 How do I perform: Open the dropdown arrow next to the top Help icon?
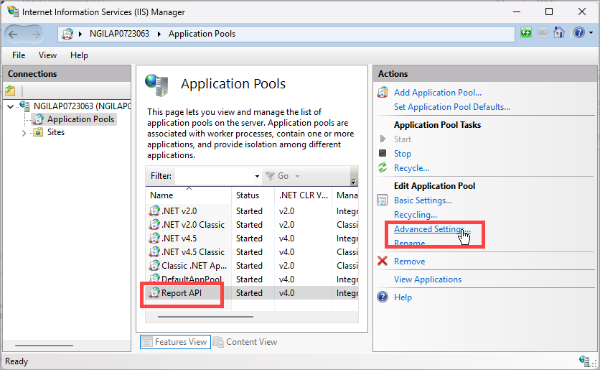tap(591, 33)
